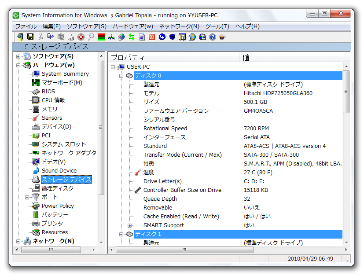Click the window with globe icon
Viewport: 364px width, 276px height.
[202, 37]
